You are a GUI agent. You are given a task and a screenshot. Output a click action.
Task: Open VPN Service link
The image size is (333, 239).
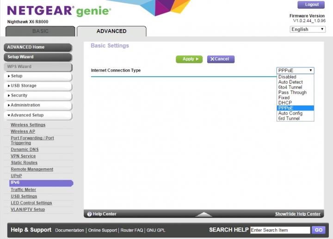click(x=23, y=156)
